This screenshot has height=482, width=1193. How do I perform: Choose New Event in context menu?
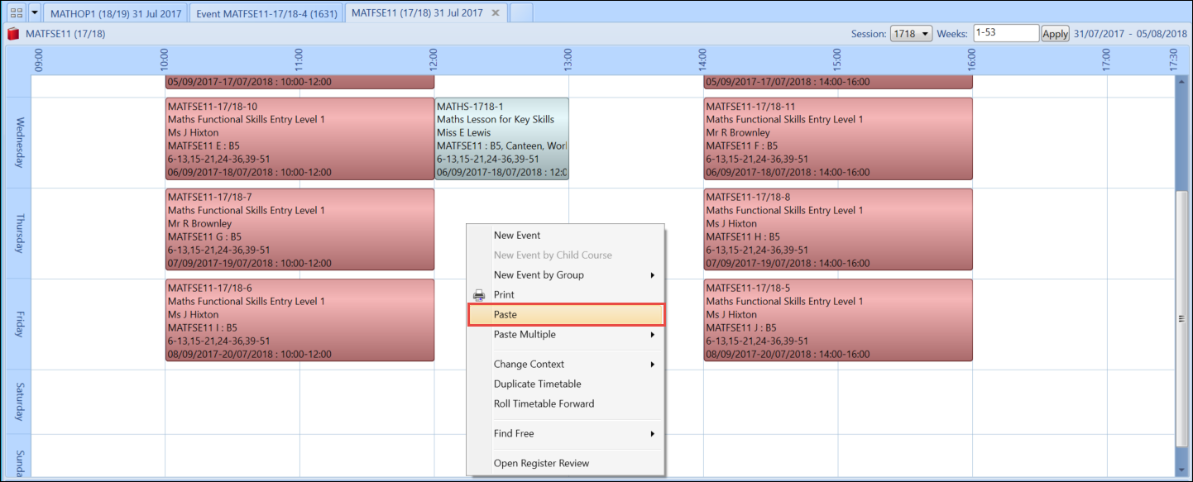[517, 236]
